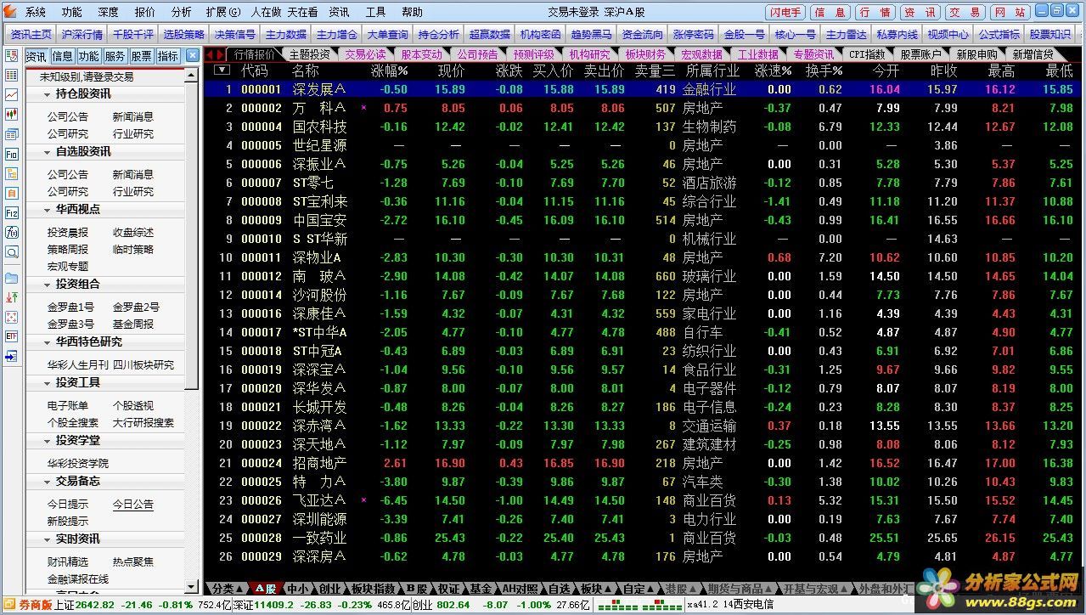Open the candlestick K-line chart sidebar icon

(x=11, y=115)
